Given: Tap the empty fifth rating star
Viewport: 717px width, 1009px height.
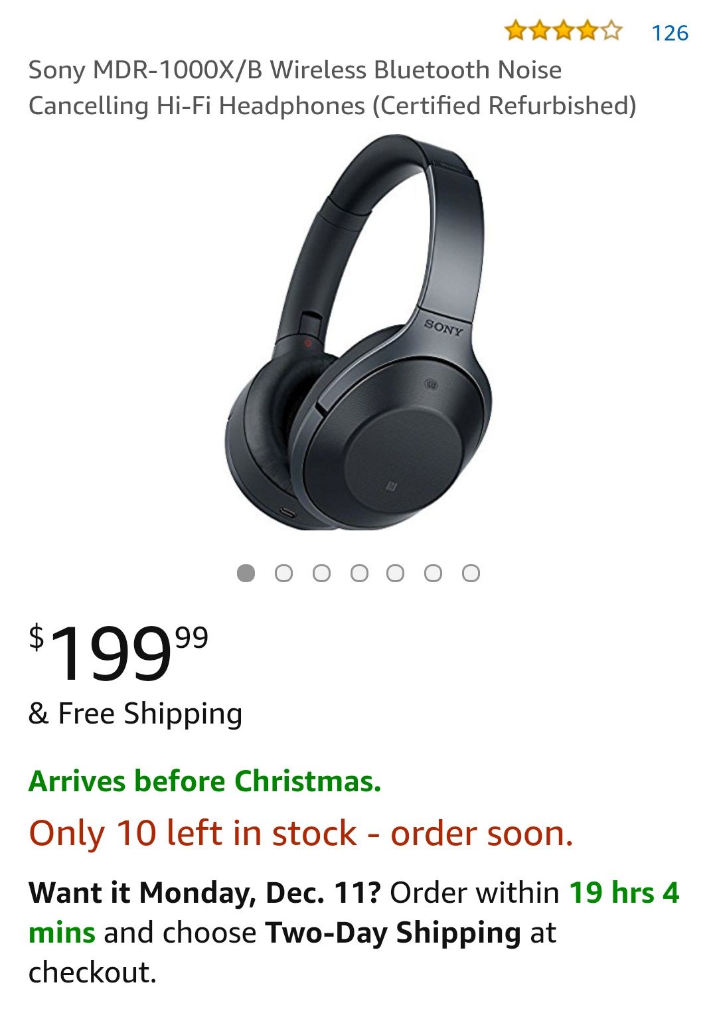Looking at the screenshot, I should [x=611, y=31].
